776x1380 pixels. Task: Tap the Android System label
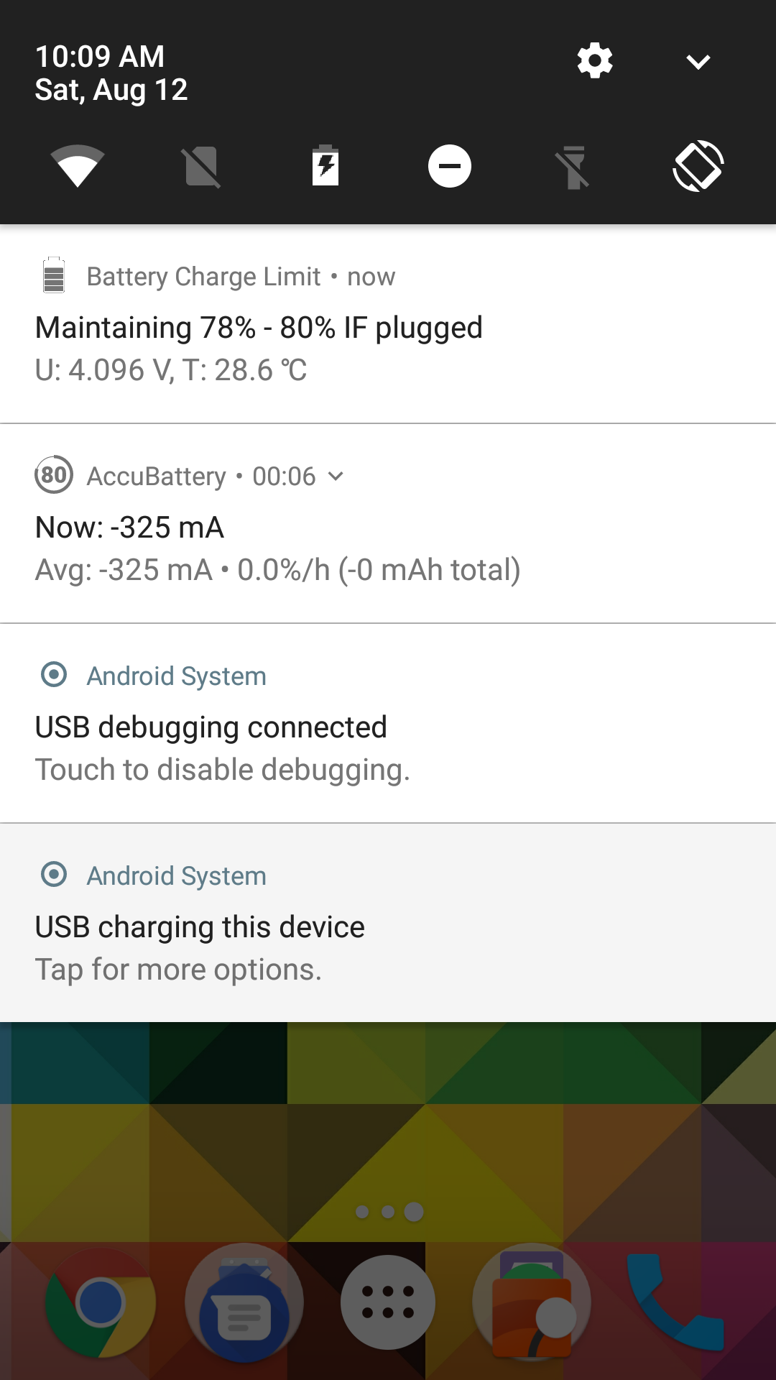point(175,676)
